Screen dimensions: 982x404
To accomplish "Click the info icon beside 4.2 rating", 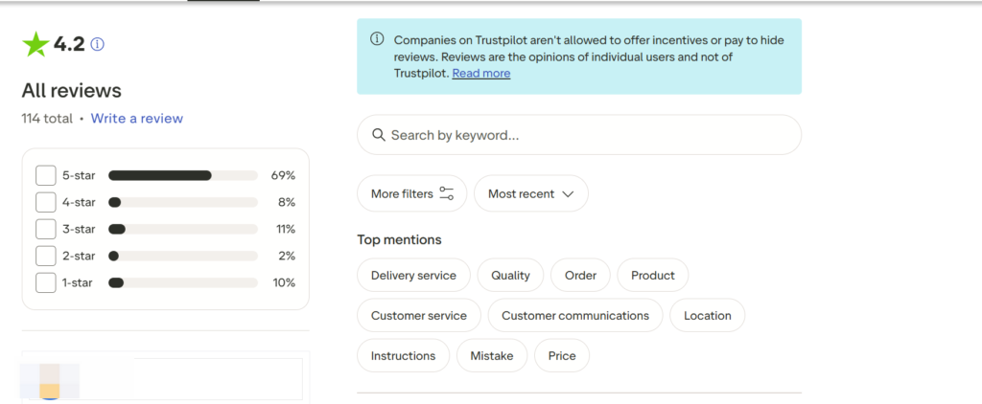I will tap(97, 44).
